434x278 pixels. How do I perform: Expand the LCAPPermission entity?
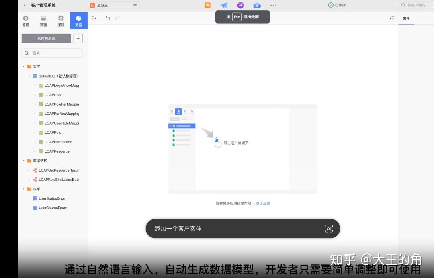pos(35,142)
